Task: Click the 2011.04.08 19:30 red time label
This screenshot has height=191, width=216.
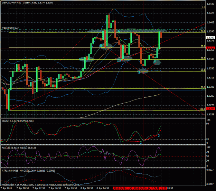Action: [157, 188]
